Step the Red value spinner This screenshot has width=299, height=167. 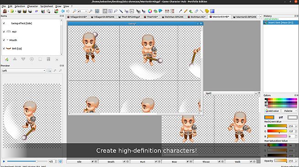click(x=296, y=126)
